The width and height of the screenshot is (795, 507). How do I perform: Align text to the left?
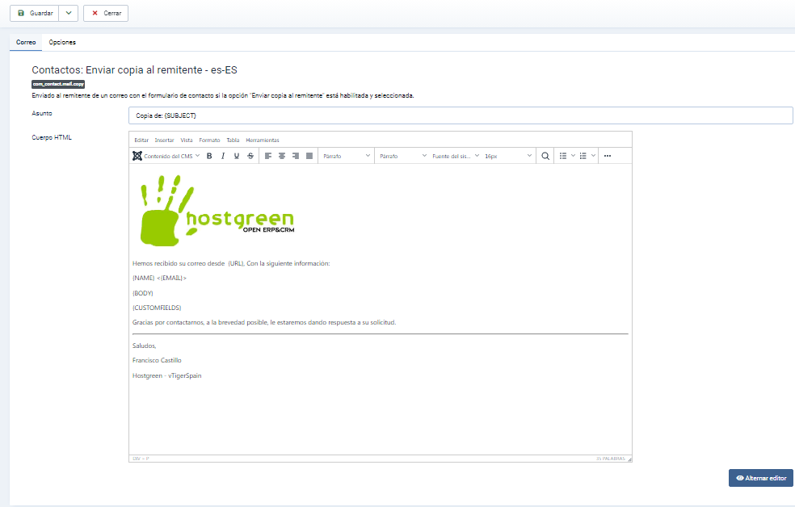pos(268,156)
